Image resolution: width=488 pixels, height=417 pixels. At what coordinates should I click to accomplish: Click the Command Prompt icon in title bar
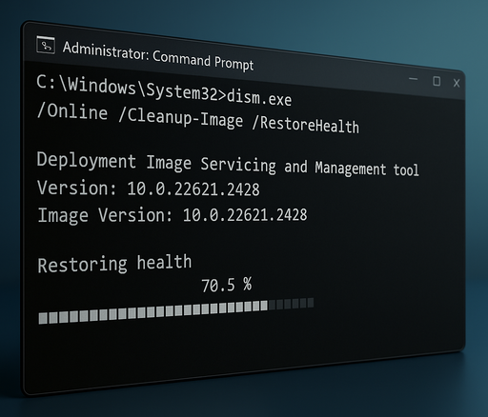tap(46, 45)
